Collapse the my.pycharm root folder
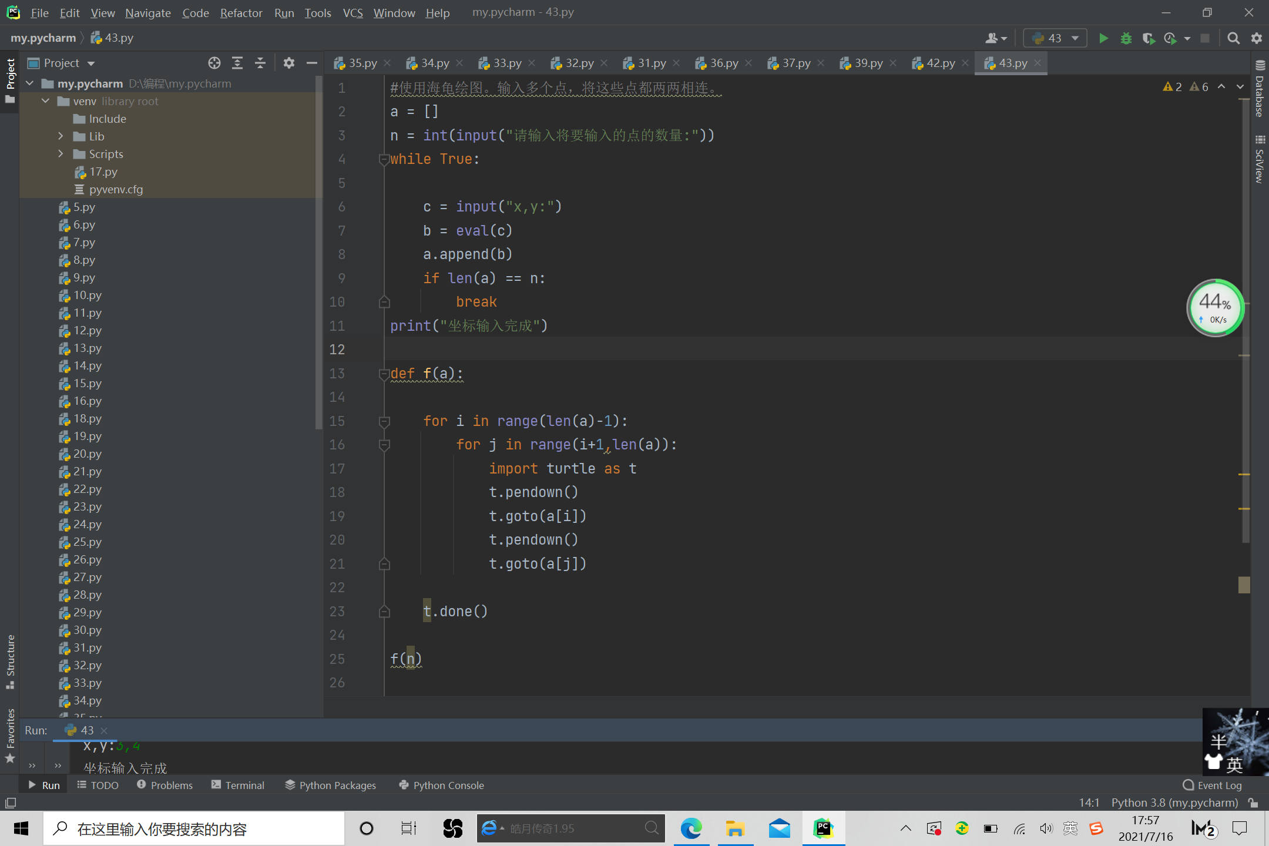 point(30,83)
